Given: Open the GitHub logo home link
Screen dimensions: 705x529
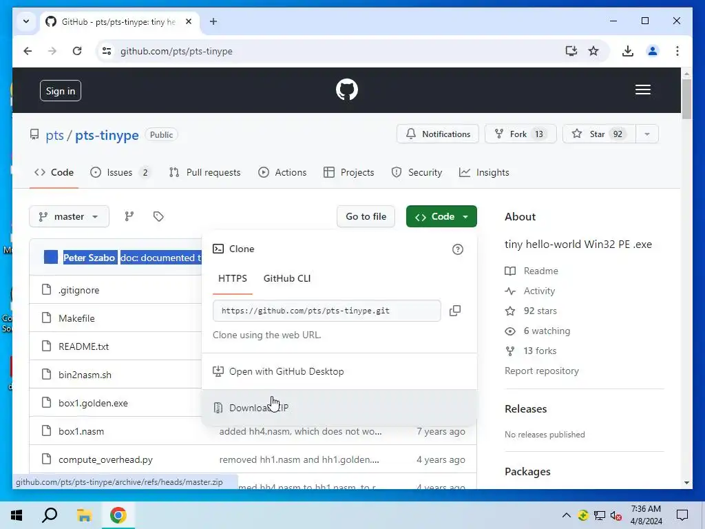Looking at the screenshot, I should pyautogui.click(x=347, y=90).
